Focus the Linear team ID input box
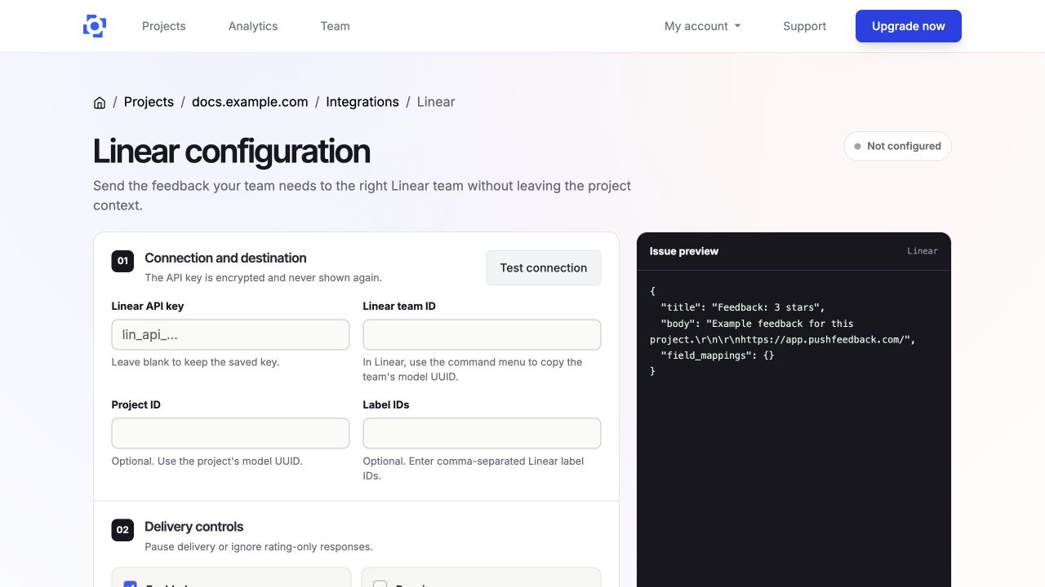 482,334
